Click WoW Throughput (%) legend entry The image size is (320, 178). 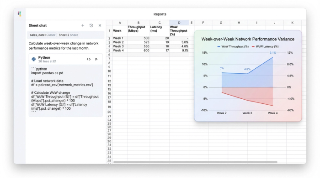233,46
